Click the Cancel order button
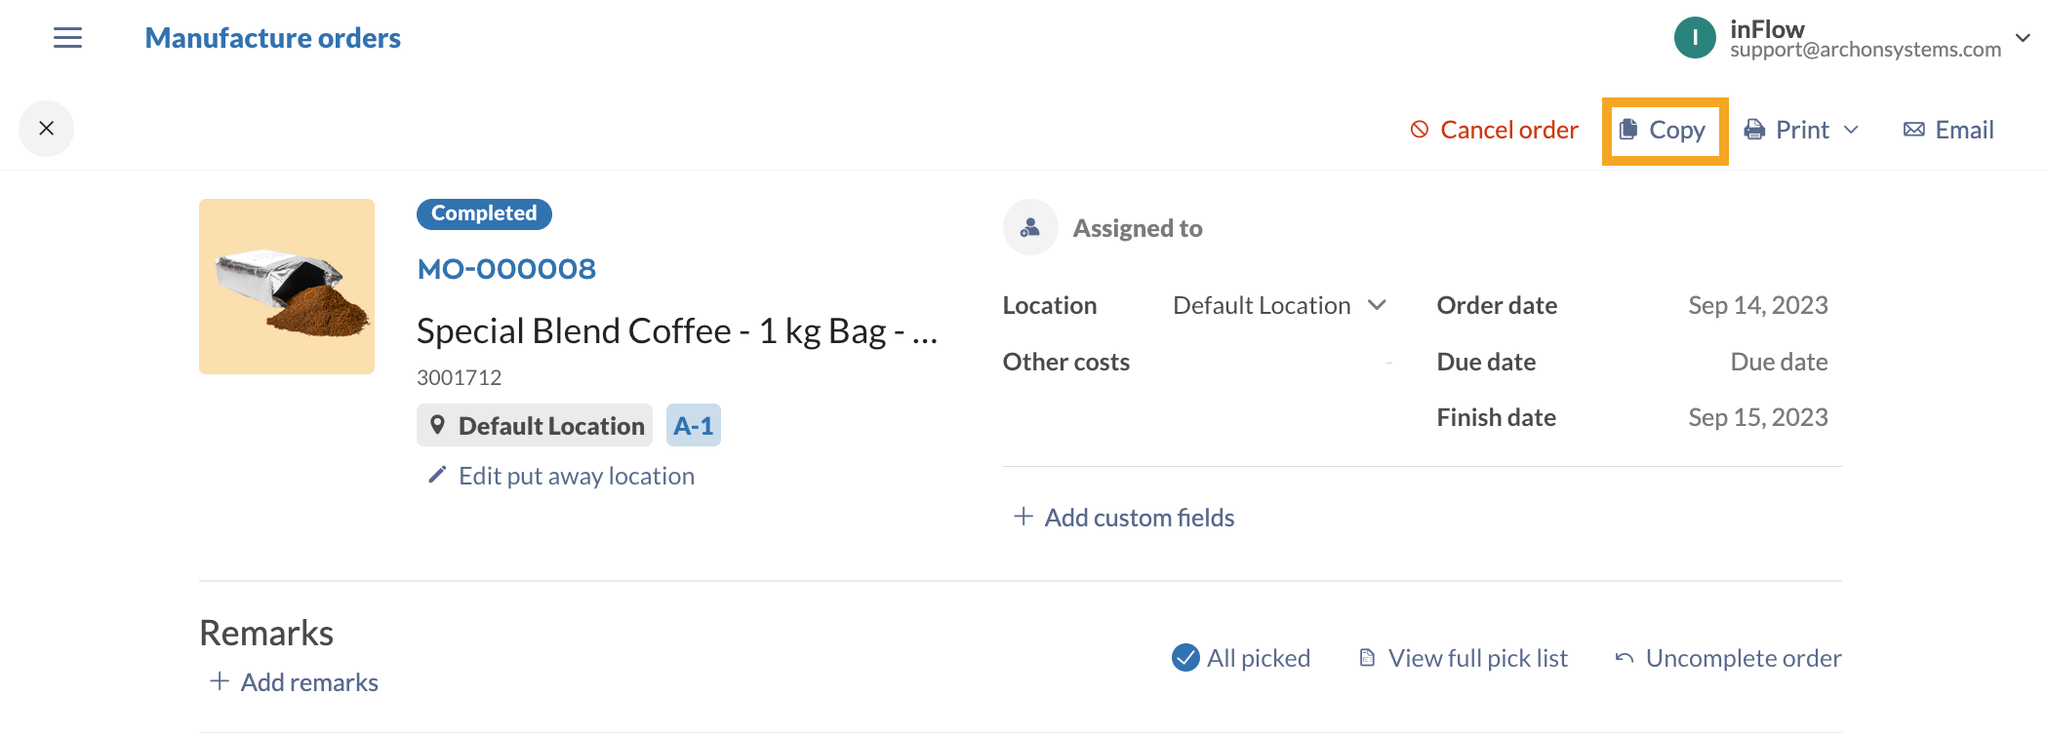Image resolution: width=2047 pixels, height=733 pixels. pos(1494,130)
